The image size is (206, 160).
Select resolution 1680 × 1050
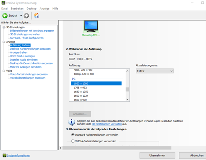click(x=81, y=92)
